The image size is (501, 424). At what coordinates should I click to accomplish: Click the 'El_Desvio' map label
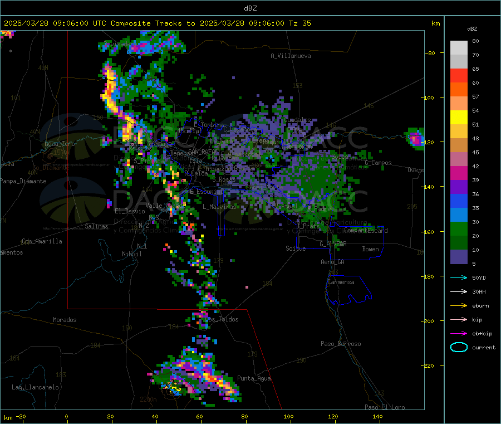click(x=130, y=211)
